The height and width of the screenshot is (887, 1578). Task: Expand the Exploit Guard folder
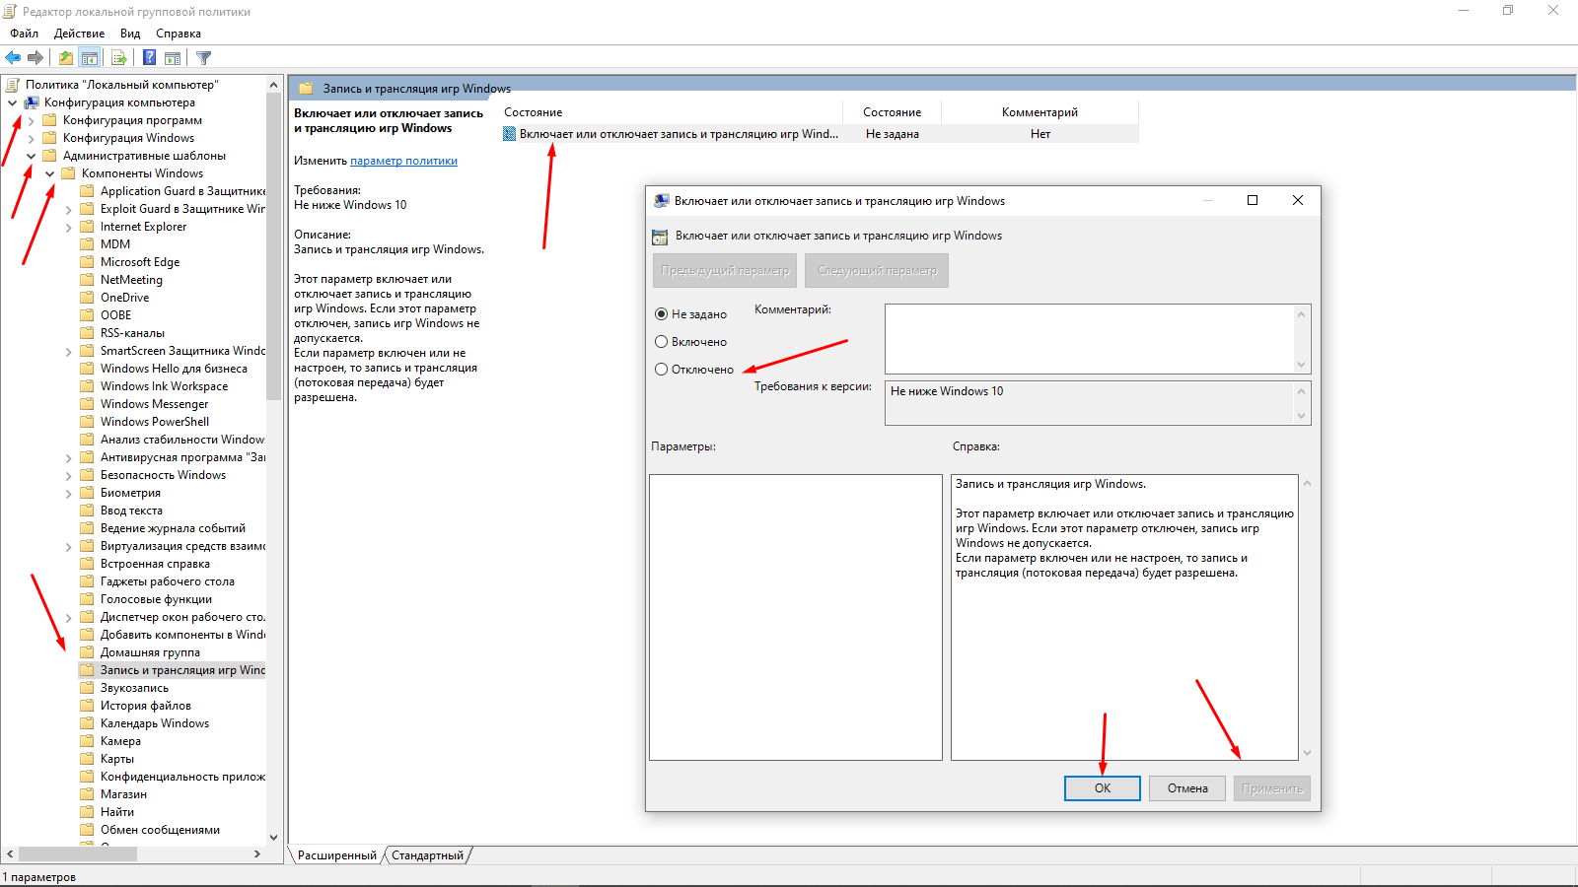tap(68, 209)
